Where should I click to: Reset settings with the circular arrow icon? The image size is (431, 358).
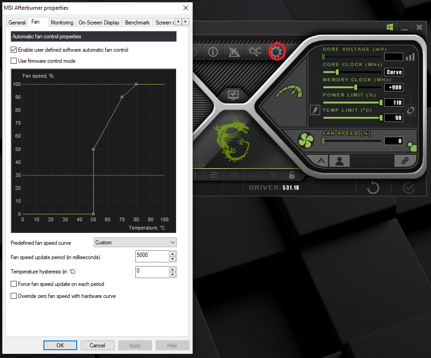pyautogui.click(x=373, y=188)
